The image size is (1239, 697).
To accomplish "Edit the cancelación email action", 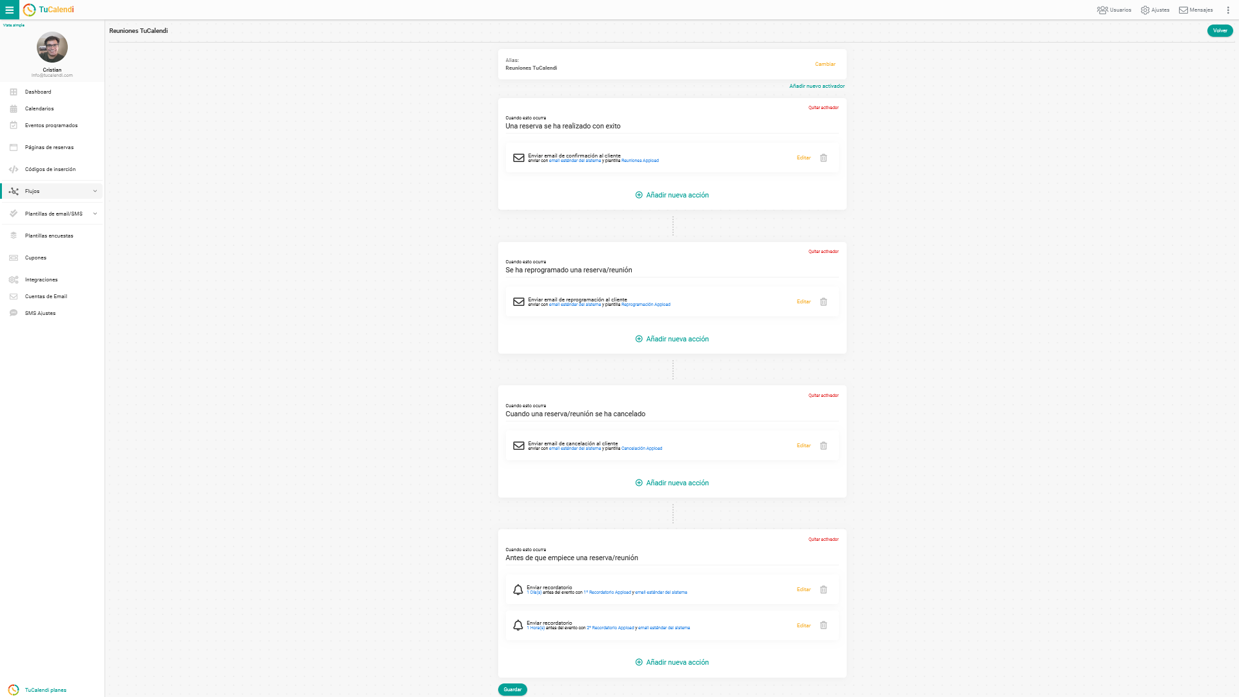I will [803, 445].
